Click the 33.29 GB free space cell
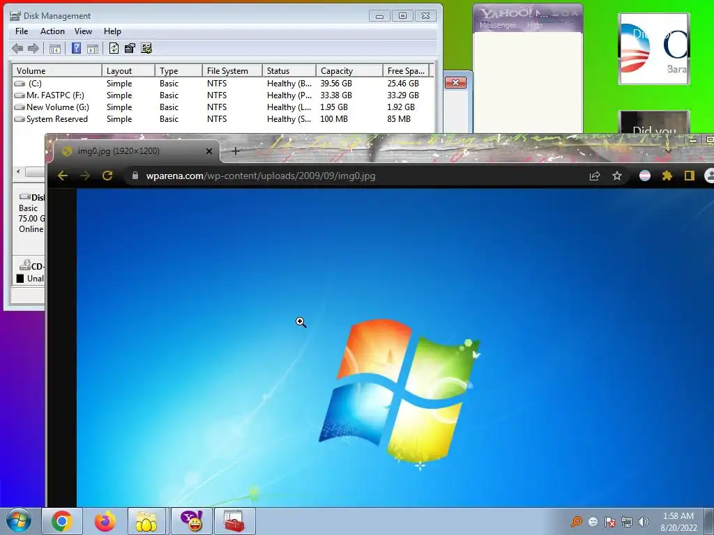 point(403,95)
